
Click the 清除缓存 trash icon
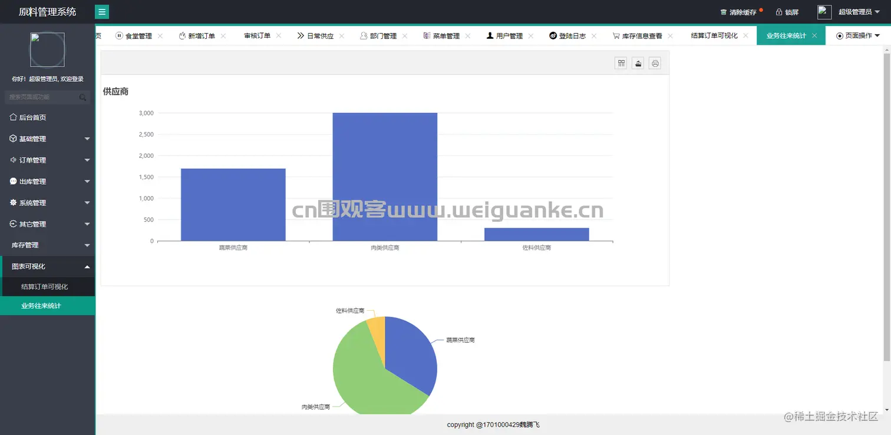(x=724, y=12)
